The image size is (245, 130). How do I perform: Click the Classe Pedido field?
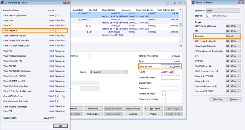[x=171, y=83]
